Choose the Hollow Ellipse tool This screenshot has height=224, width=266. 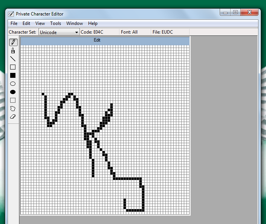[13, 83]
